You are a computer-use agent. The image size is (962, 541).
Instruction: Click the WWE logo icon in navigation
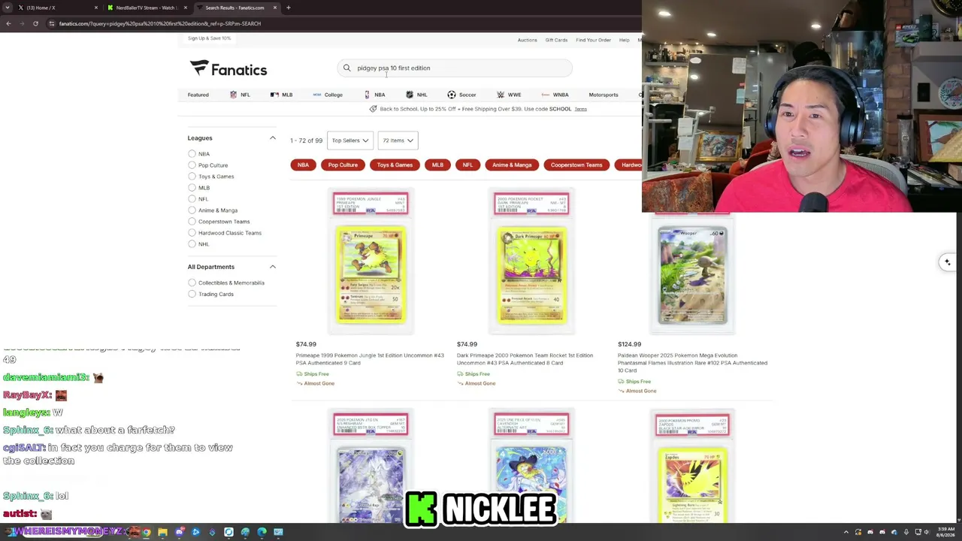pos(501,95)
